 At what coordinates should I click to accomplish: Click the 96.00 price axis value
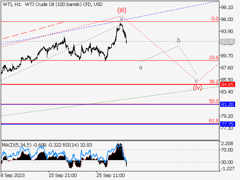[228, 19]
